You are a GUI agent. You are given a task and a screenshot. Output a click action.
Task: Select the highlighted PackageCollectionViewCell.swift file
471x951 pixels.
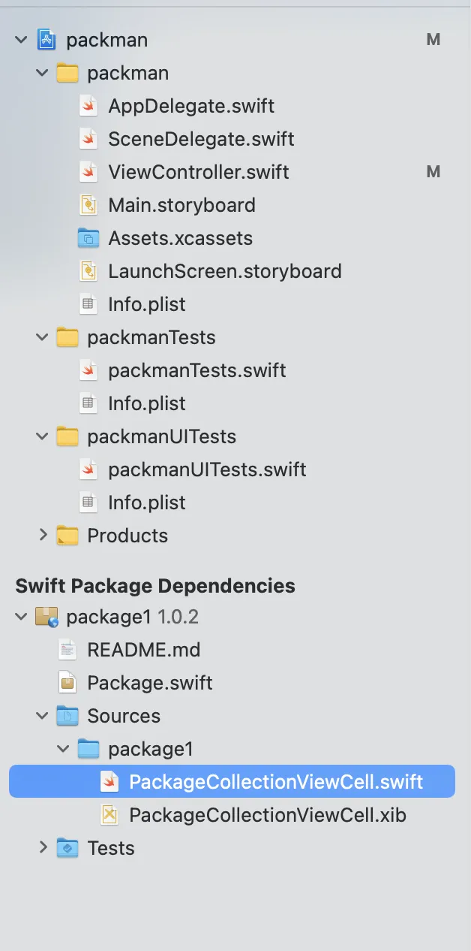(x=275, y=782)
